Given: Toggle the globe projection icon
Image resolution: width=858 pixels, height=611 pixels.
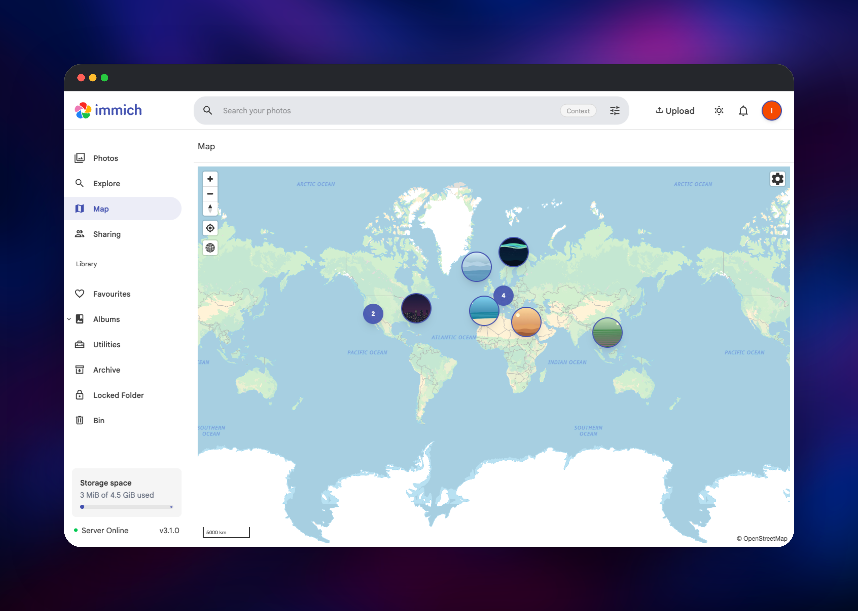Looking at the screenshot, I should click(x=210, y=248).
